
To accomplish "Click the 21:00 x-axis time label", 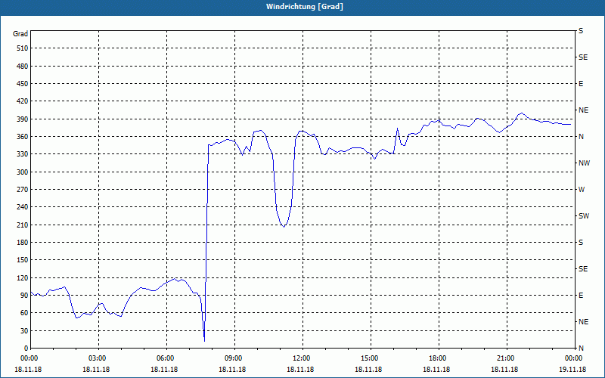I will coord(507,358).
